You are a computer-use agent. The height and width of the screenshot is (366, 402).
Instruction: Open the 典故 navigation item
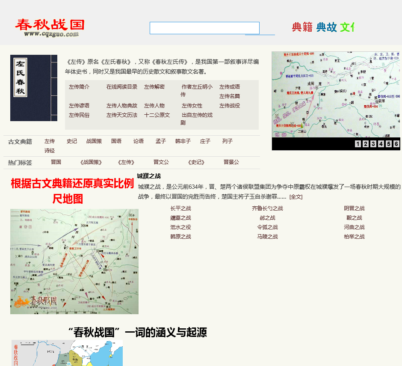click(326, 27)
